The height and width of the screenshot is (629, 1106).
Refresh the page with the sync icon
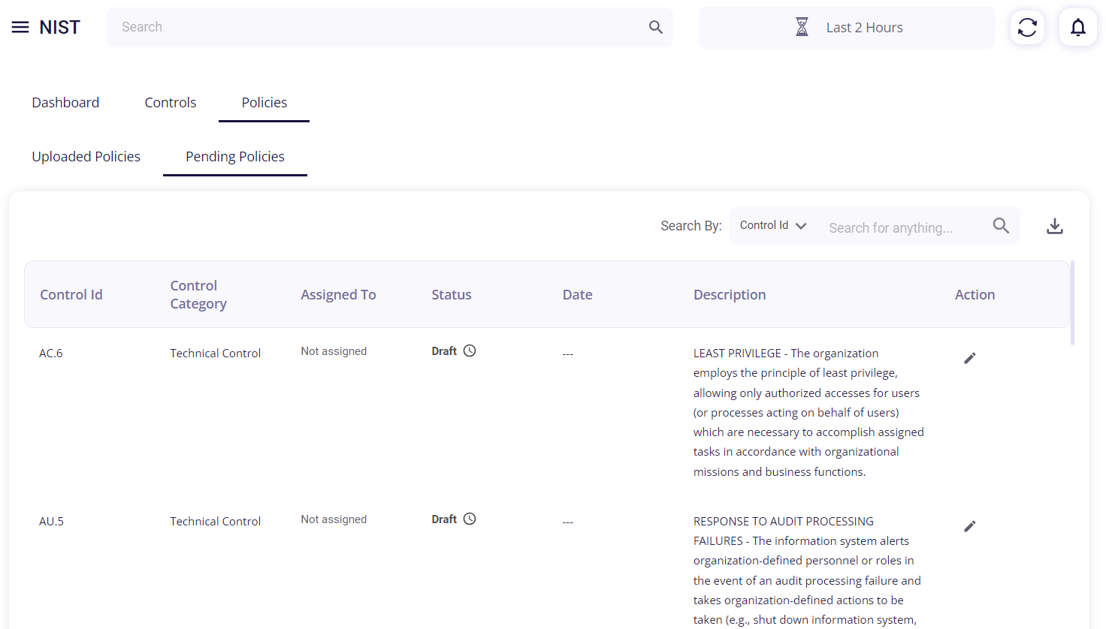pos(1027,27)
